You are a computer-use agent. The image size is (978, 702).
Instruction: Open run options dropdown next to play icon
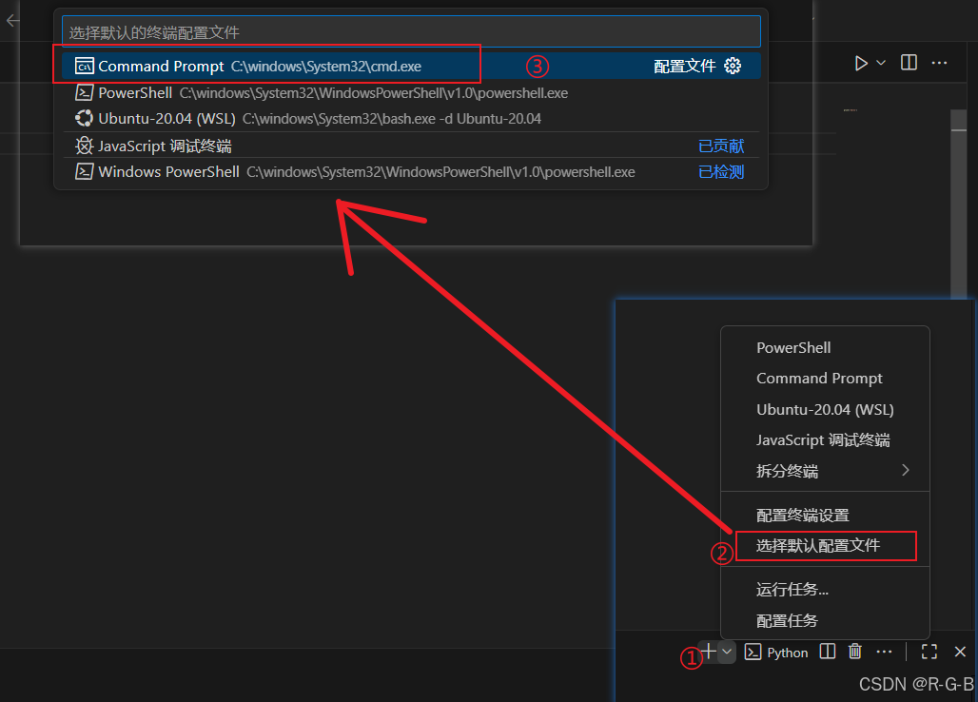tap(881, 63)
